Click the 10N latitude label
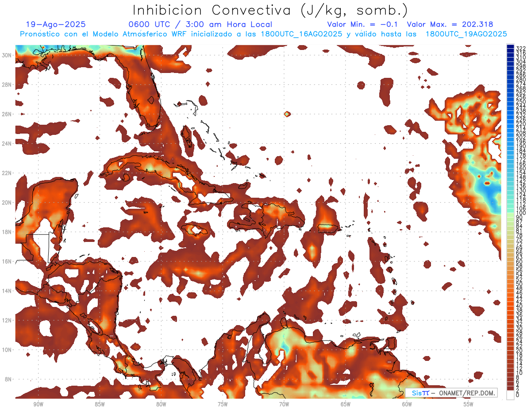Screen dimensions: 531x410 [8, 350]
